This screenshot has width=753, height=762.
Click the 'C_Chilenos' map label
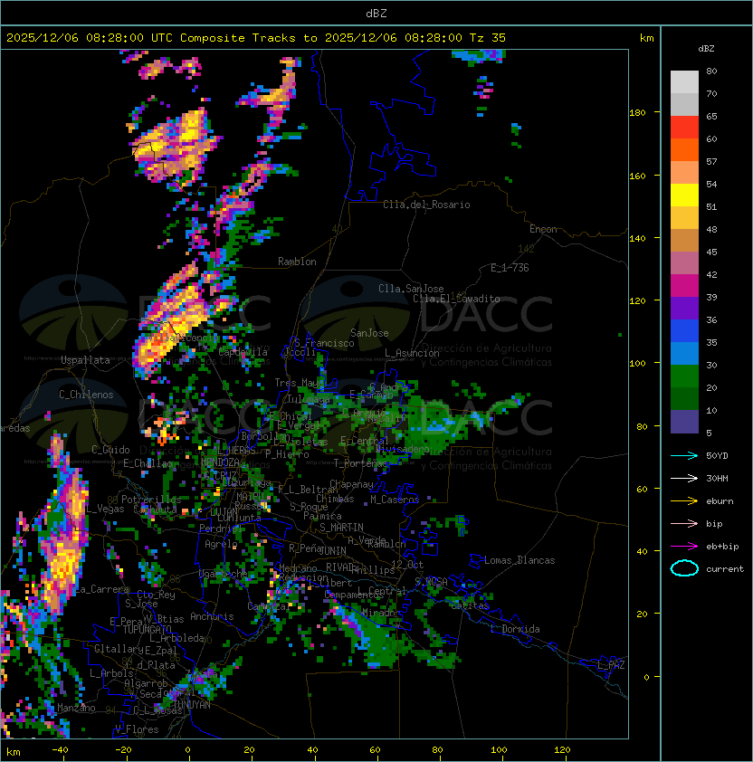[86, 395]
